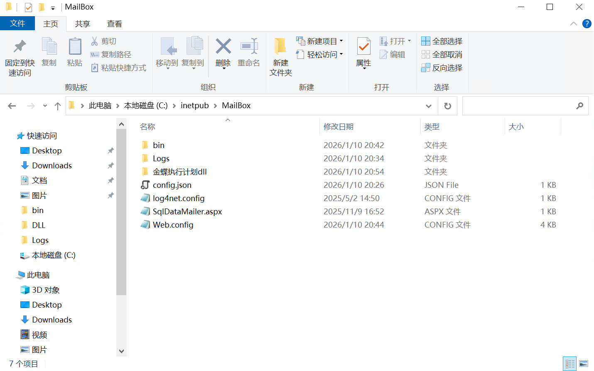
Task: Click the navigation pane vertical scrollbar
Action: pyautogui.click(x=121, y=211)
